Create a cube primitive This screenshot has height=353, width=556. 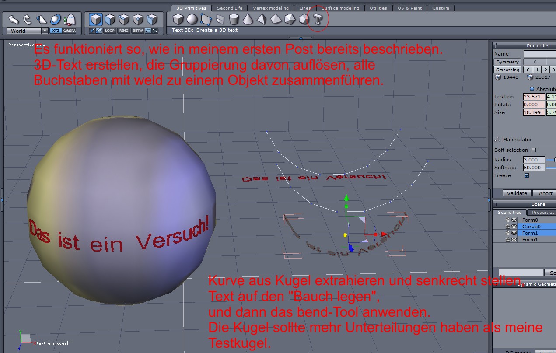pyautogui.click(x=178, y=19)
